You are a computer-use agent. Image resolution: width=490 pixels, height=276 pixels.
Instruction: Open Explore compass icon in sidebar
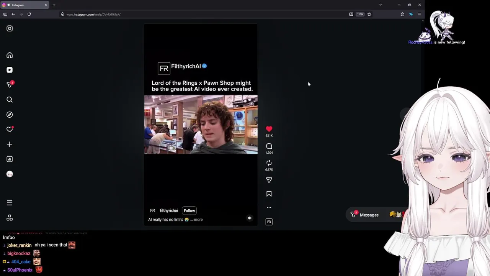(10, 115)
